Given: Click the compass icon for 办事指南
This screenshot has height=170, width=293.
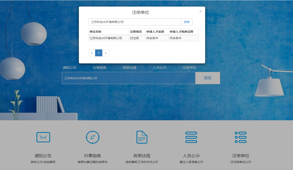Looking at the screenshot, I should [93, 137].
